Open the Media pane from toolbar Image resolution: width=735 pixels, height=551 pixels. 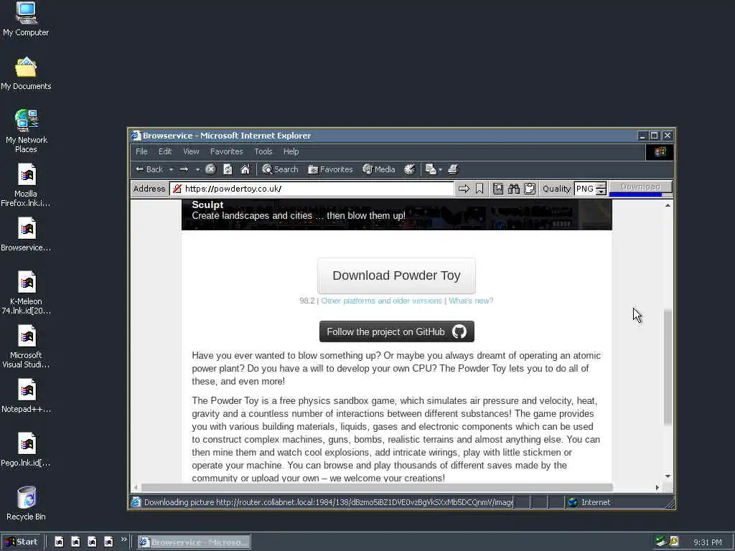tap(379, 169)
